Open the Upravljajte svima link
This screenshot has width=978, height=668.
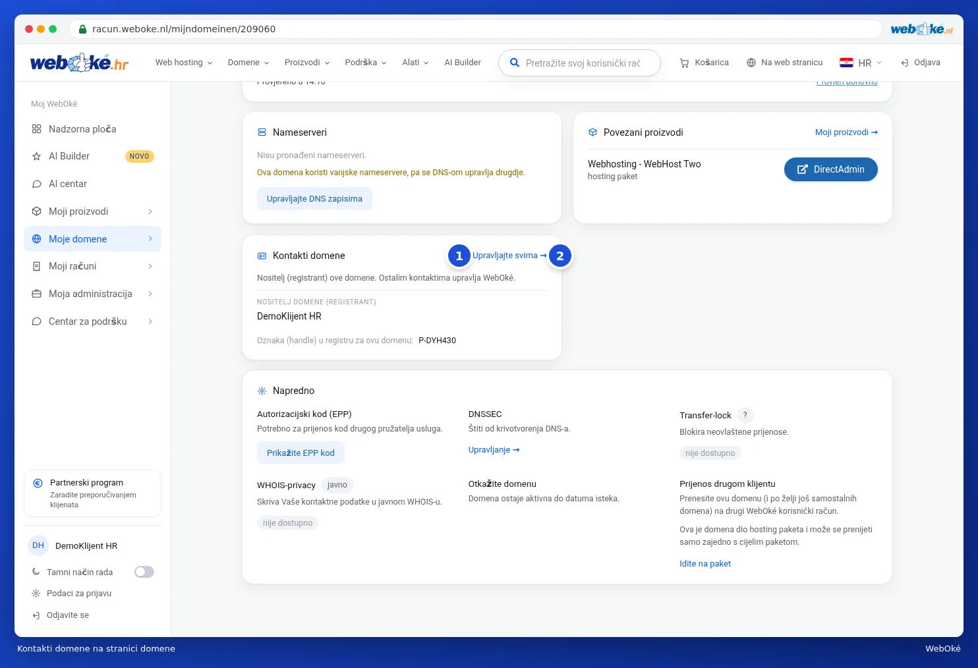tap(509, 256)
